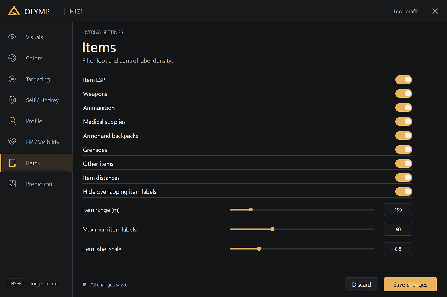Click the OLYMP triangle logo
The width and height of the screenshot is (447, 297).
click(x=14, y=11)
